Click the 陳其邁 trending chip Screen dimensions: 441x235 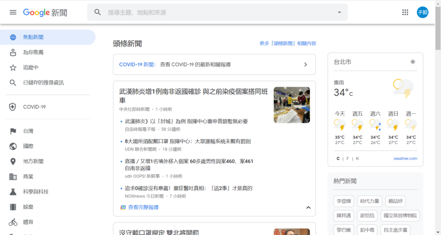[344, 216]
